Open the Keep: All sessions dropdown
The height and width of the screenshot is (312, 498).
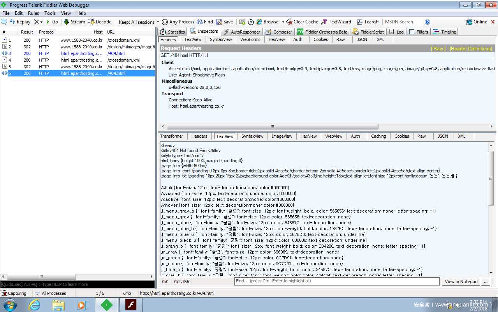pyautogui.click(x=139, y=22)
